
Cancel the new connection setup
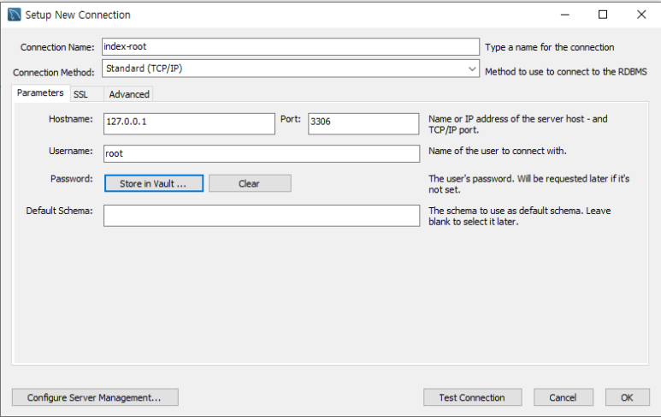564,397
